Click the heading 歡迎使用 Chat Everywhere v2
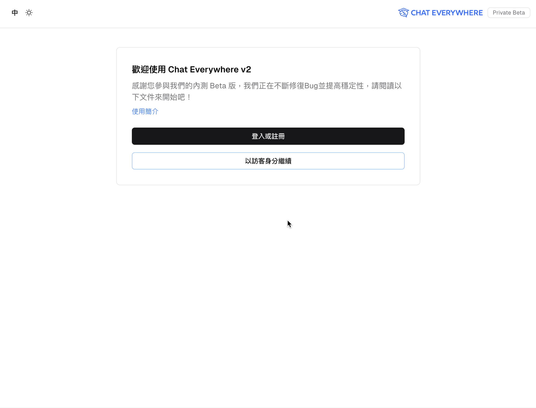This screenshot has height=408, width=536. tap(191, 70)
